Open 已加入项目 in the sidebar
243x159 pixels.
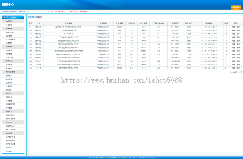10,57
